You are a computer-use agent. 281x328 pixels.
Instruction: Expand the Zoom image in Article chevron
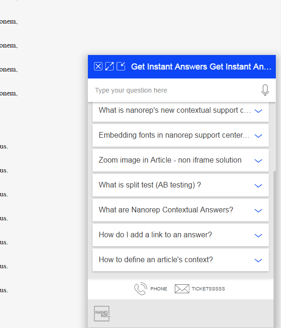(258, 161)
